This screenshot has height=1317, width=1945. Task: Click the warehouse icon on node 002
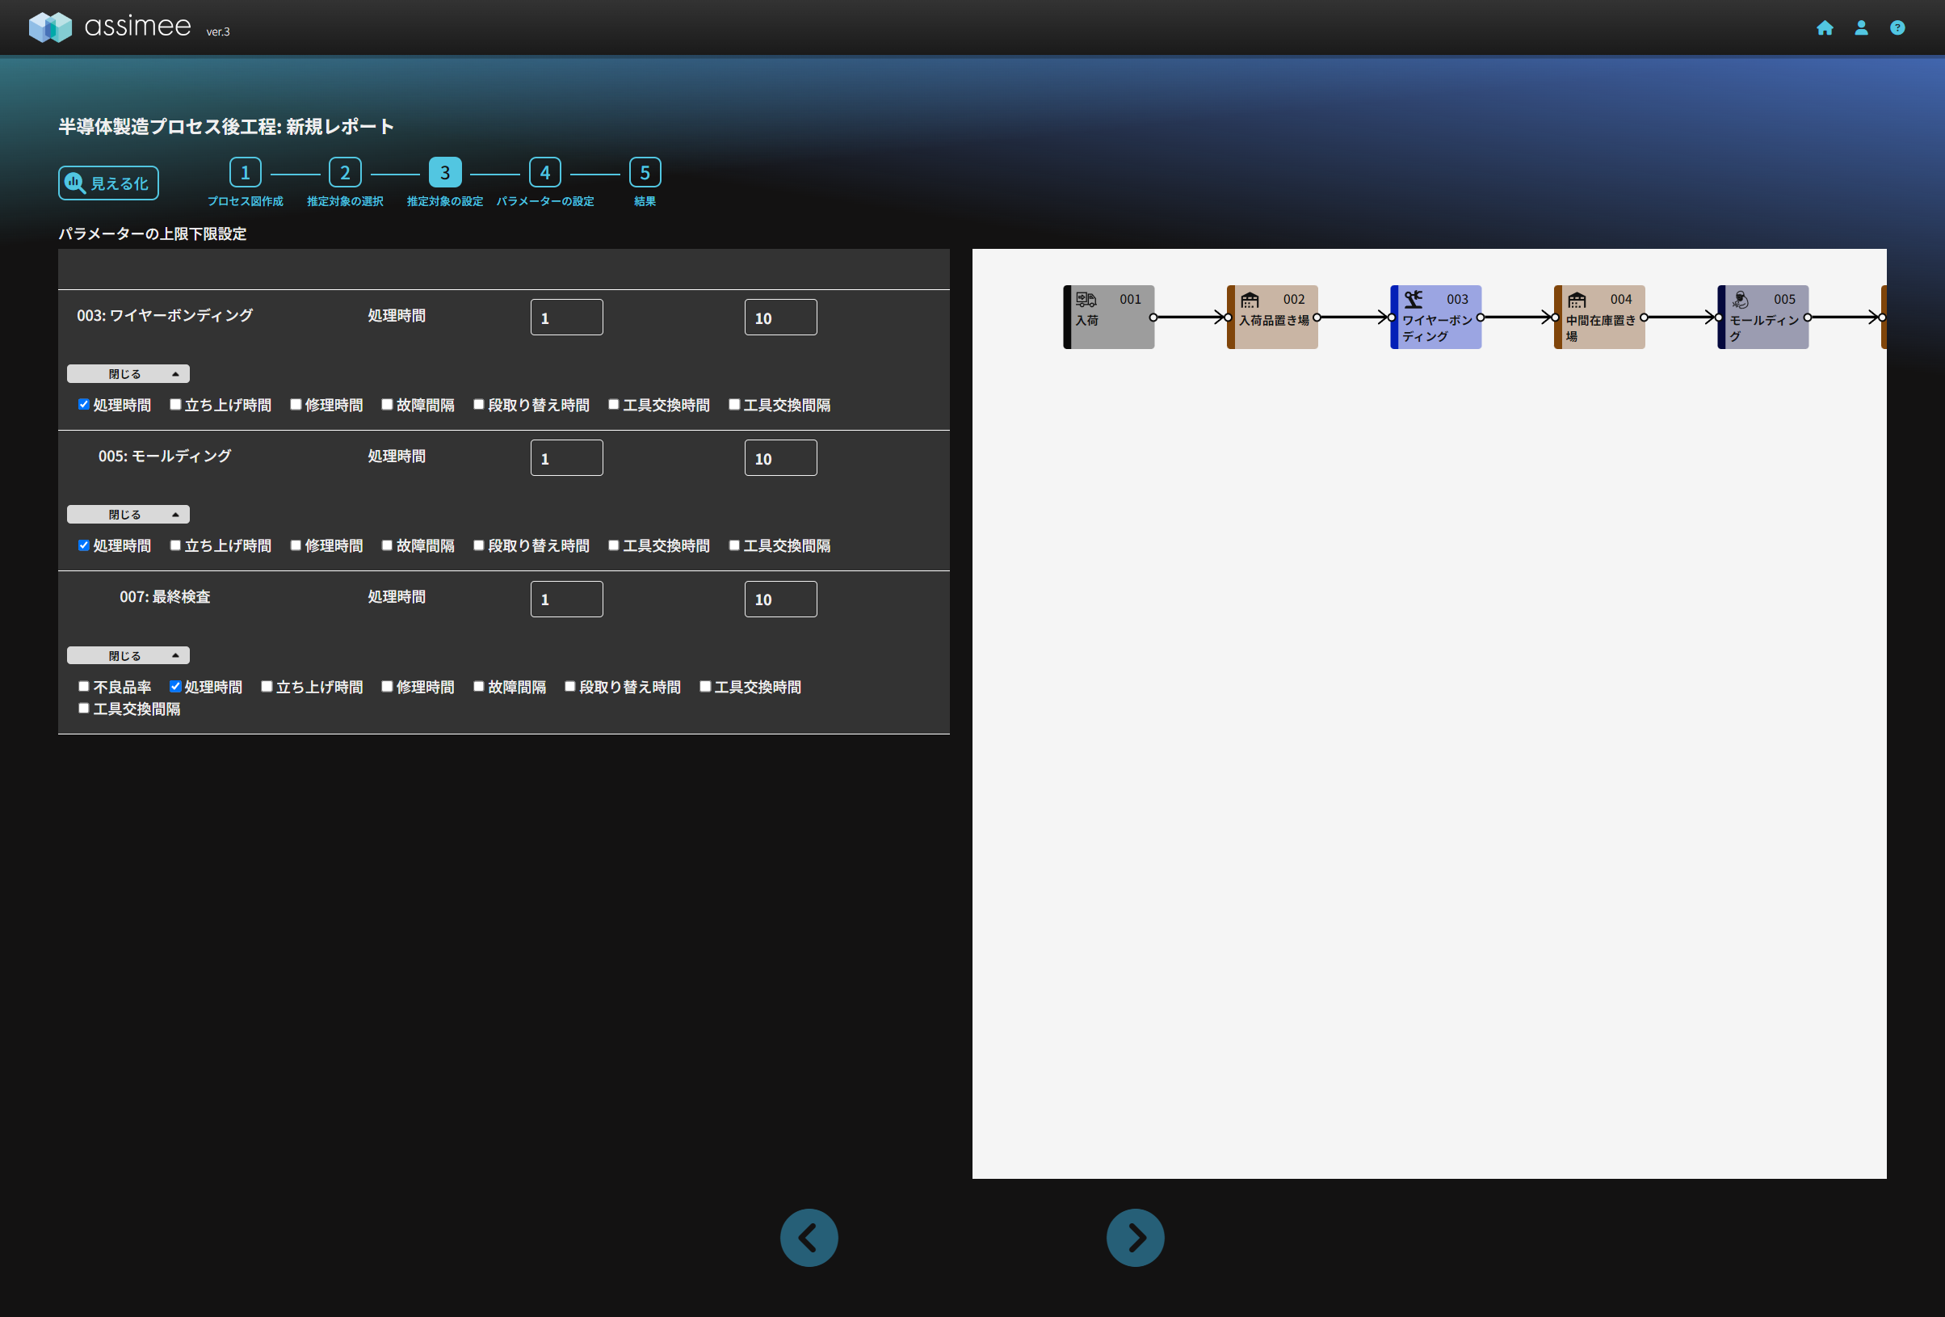coord(1250,299)
